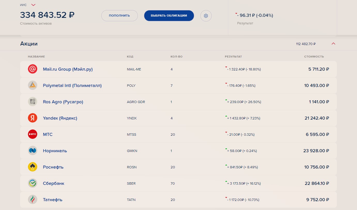Click Polymetal result -176.40₽ (-1.65%)

tap(241, 86)
